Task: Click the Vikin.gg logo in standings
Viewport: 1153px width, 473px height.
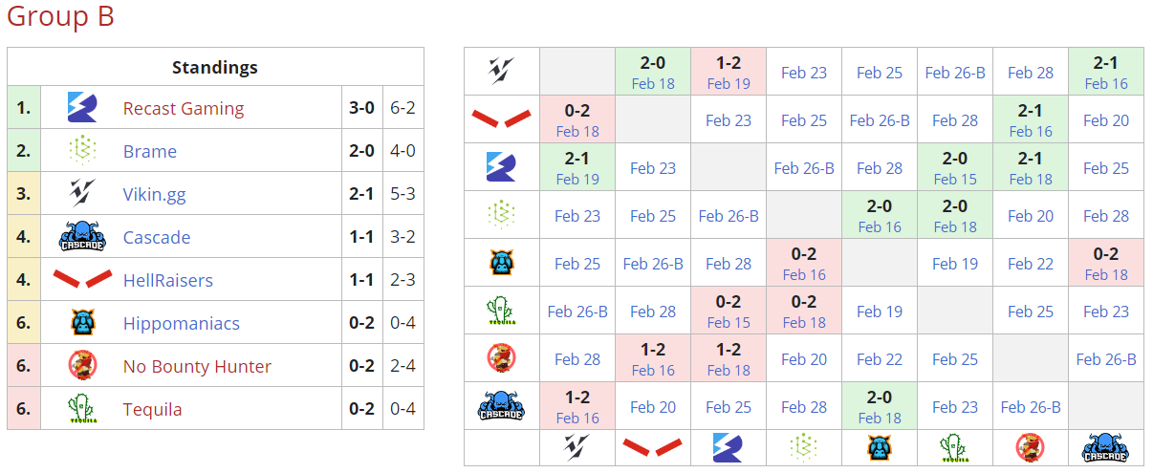Action: click(x=82, y=194)
